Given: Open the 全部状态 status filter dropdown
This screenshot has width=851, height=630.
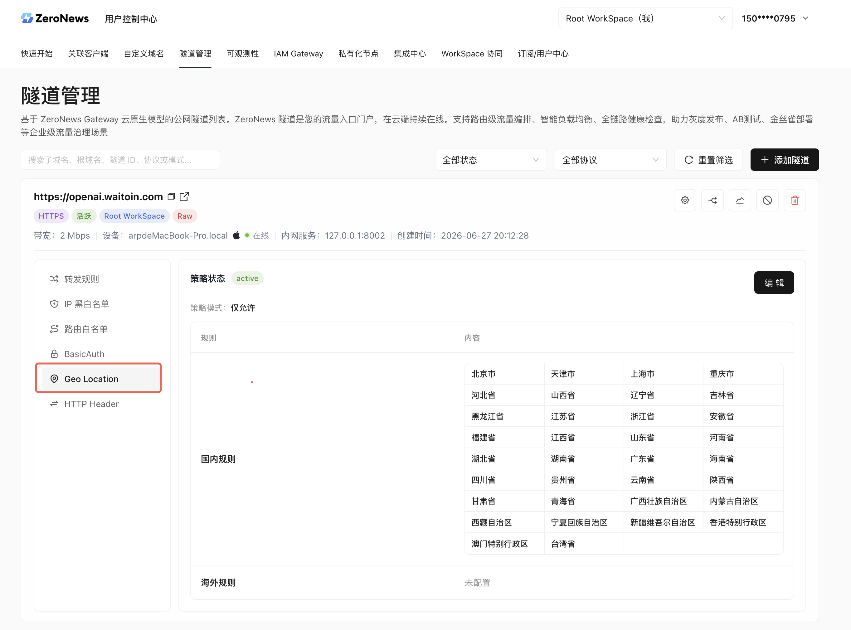Looking at the screenshot, I should coord(491,160).
